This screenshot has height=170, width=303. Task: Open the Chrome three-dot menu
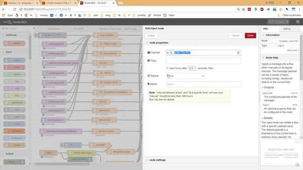(299, 9)
